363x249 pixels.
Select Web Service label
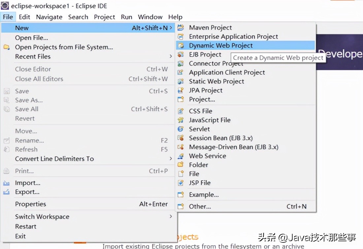[x=208, y=156]
